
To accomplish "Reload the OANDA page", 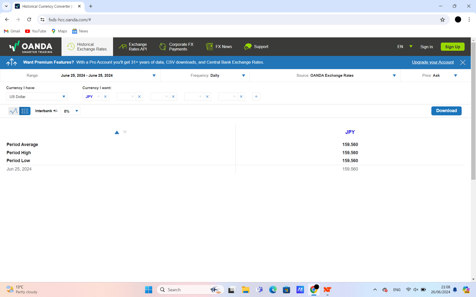I will click(29, 20).
